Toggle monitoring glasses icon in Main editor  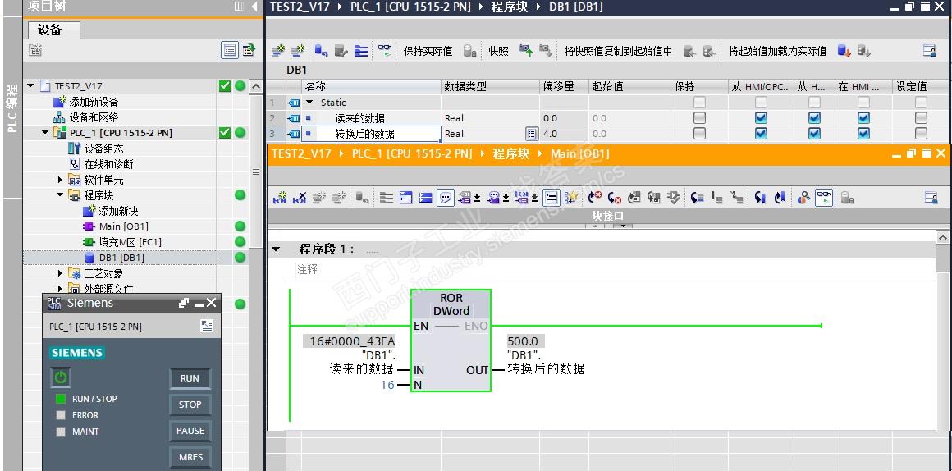pos(824,197)
